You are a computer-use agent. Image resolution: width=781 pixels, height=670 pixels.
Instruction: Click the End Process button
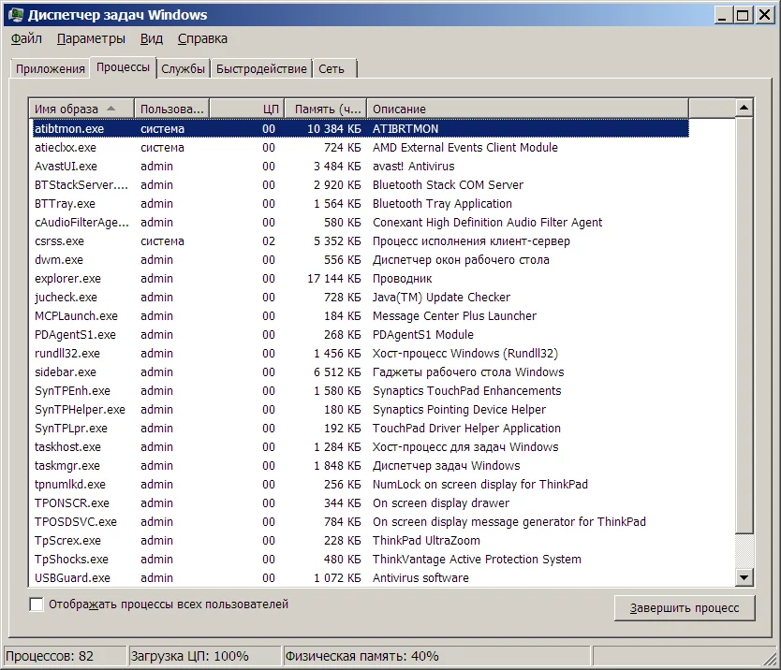(684, 608)
